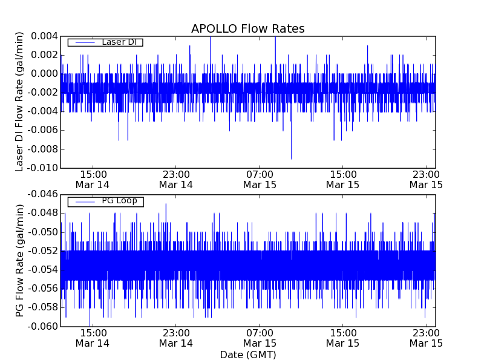This screenshot has height=363, width=484.
Task: Click the "Date (GMT)" x-axis label
Action: (247, 355)
